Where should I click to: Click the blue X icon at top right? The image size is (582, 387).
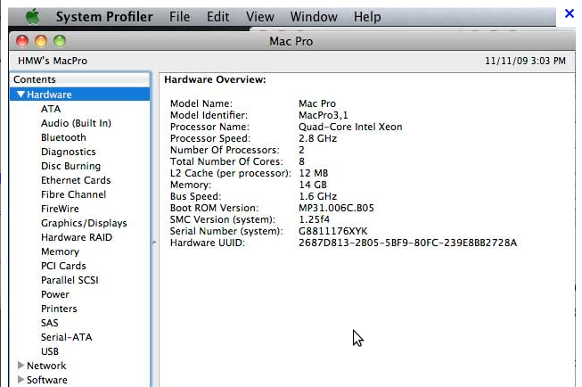click(569, 13)
